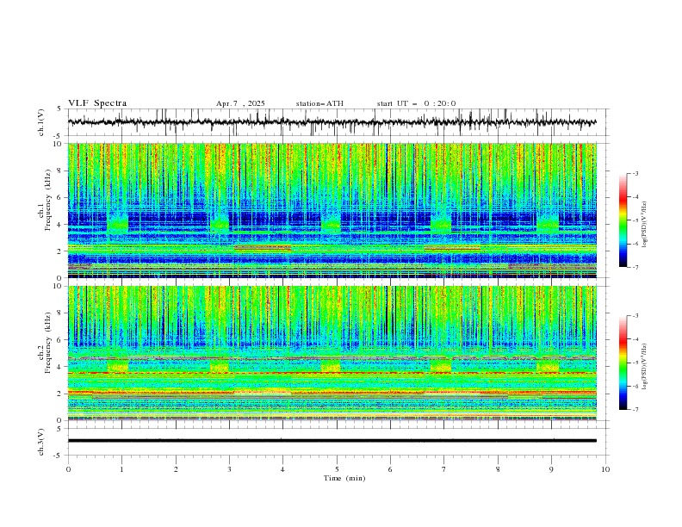The image size is (682, 527).
Task: Click the 'ch.1(V)' axis label
Action: pyautogui.click(x=41, y=122)
